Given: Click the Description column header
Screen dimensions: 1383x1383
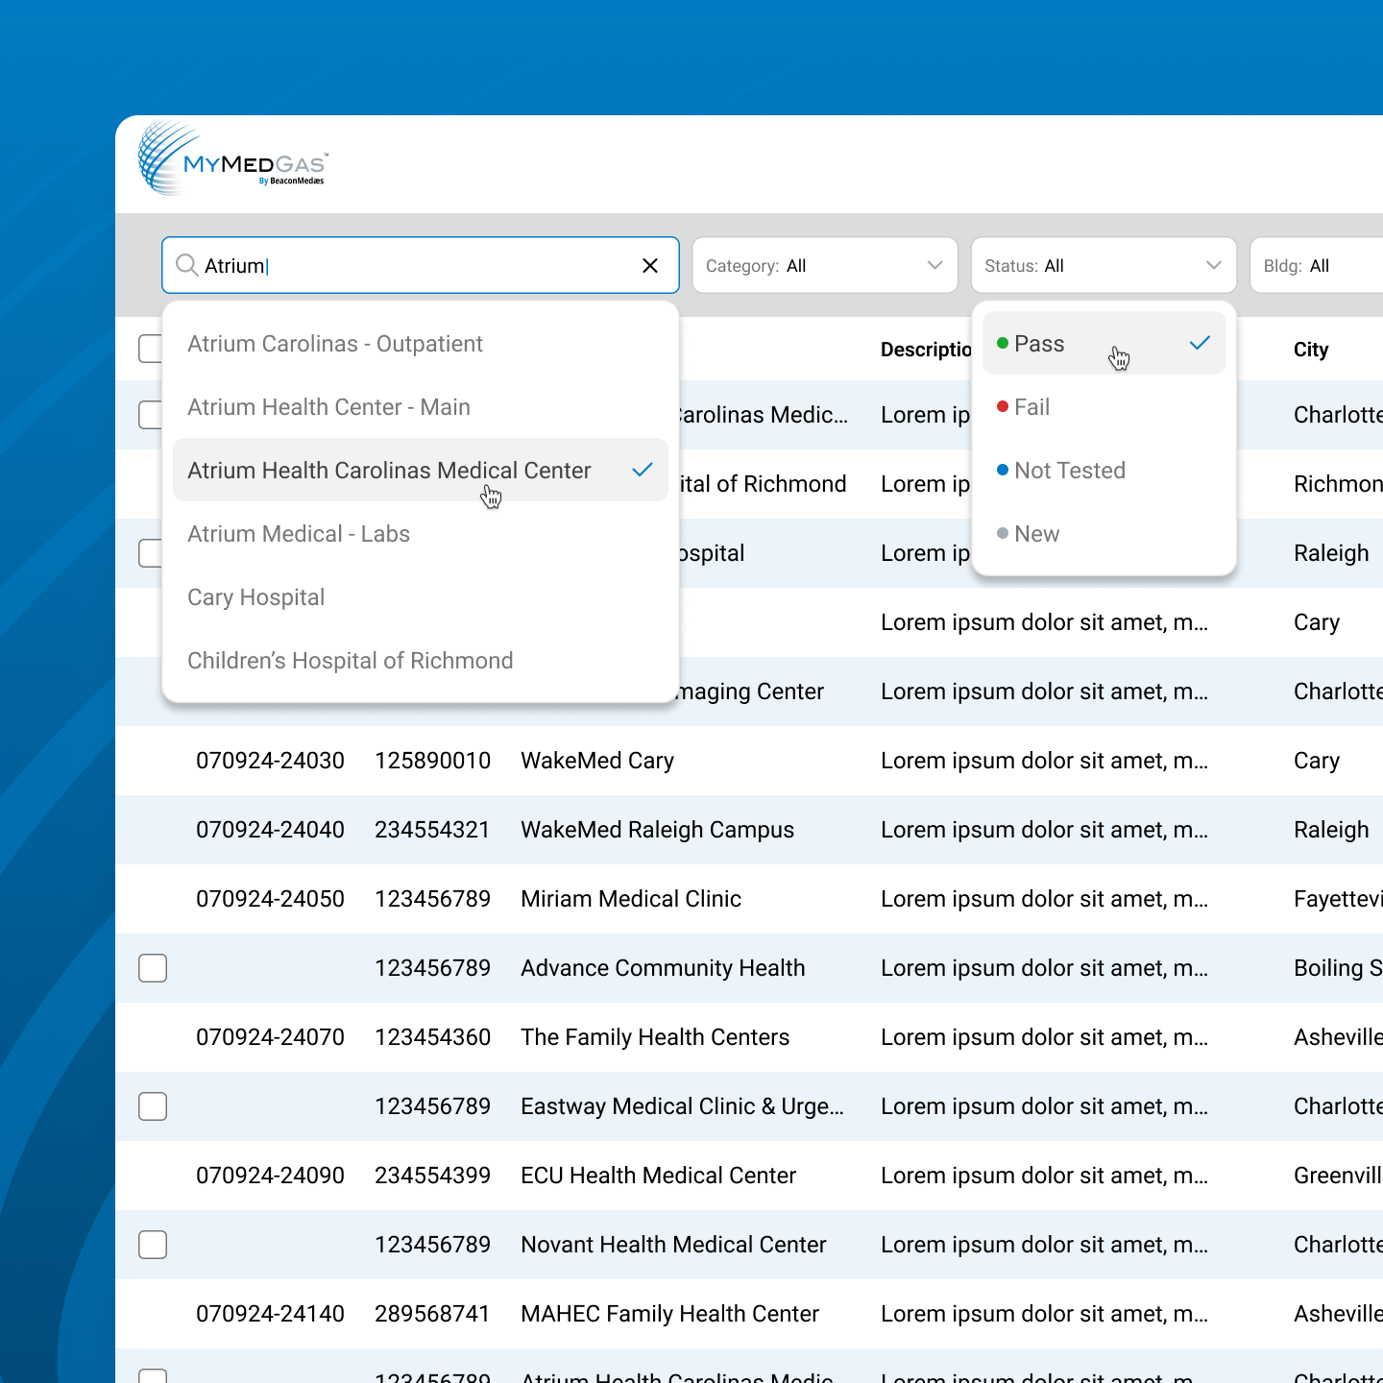Looking at the screenshot, I should pyautogui.click(x=926, y=350).
